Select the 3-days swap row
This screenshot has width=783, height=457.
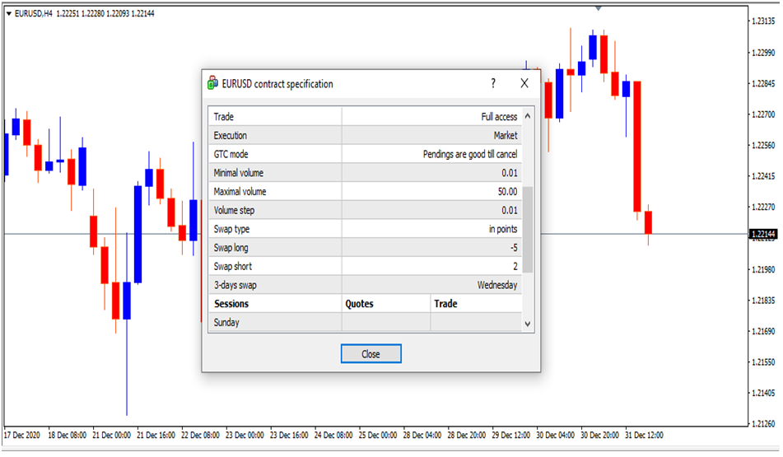(x=365, y=285)
